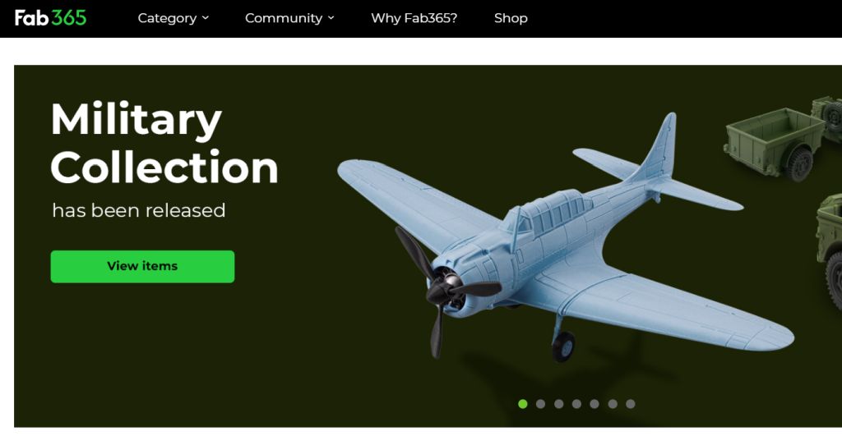
Task: Show the fifth carousel slide via dot
Action: tap(594, 404)
